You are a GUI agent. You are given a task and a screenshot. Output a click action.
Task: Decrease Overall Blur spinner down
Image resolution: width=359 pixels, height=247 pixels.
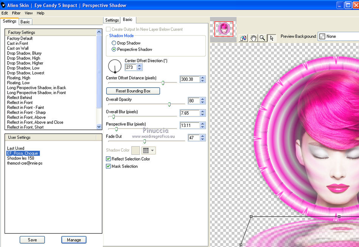coord(203,115)
